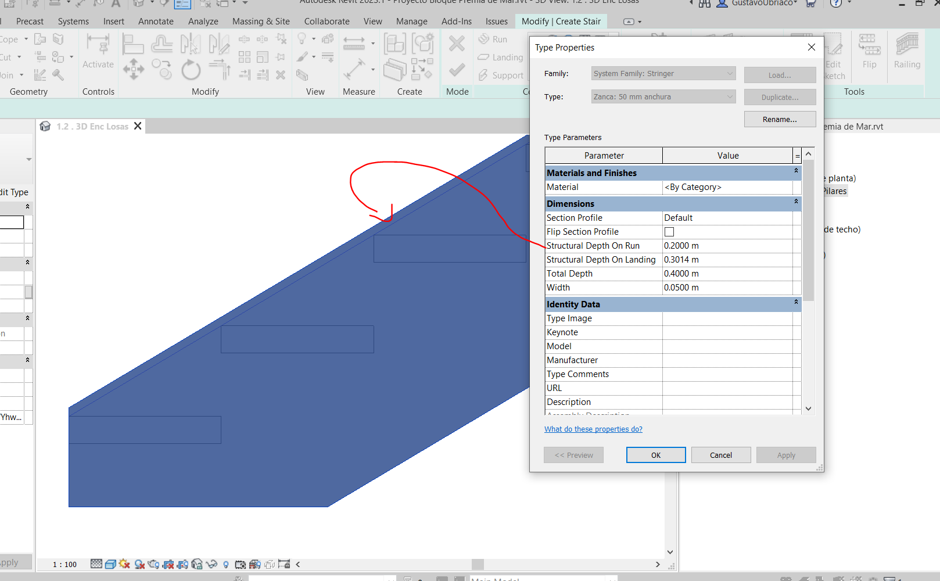The width and height of the screenshot is (940, 581).
Task: Click the Flip tool icon in Tools
Action: pos(869,44)
